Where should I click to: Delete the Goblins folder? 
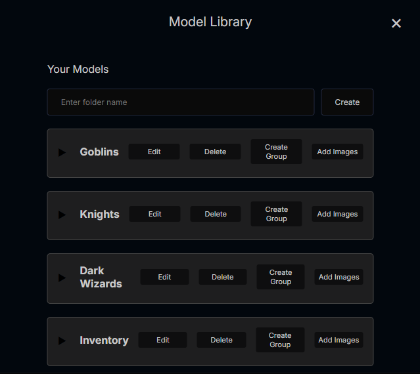coord(215,152)
